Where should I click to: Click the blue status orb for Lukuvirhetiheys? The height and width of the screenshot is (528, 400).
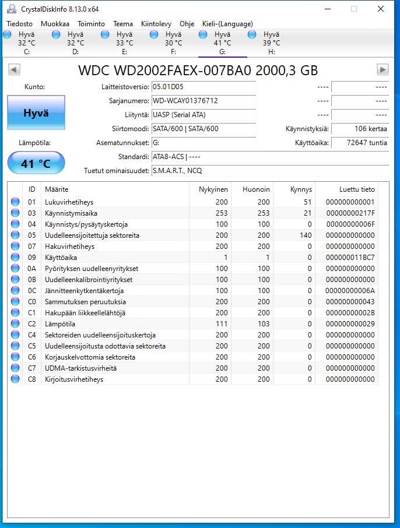pos(15,202)
